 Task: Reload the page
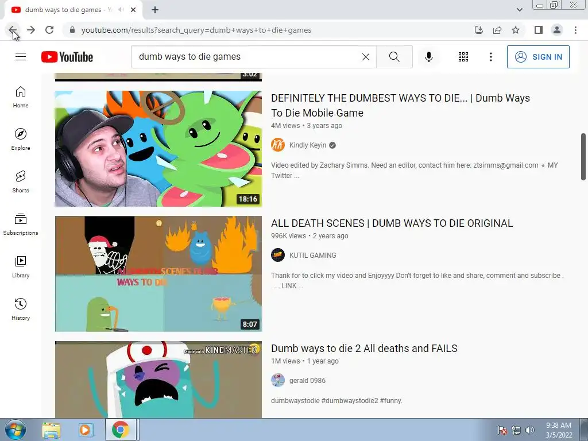pyautogui.click(x=49, y=30)
